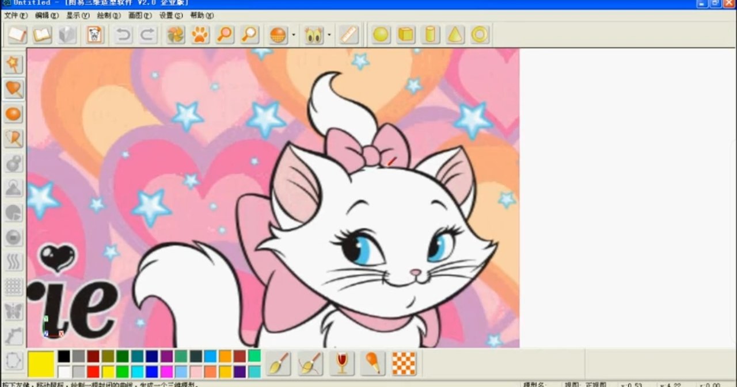Insert a yellow cylinder primitive

tap(430, 35)
